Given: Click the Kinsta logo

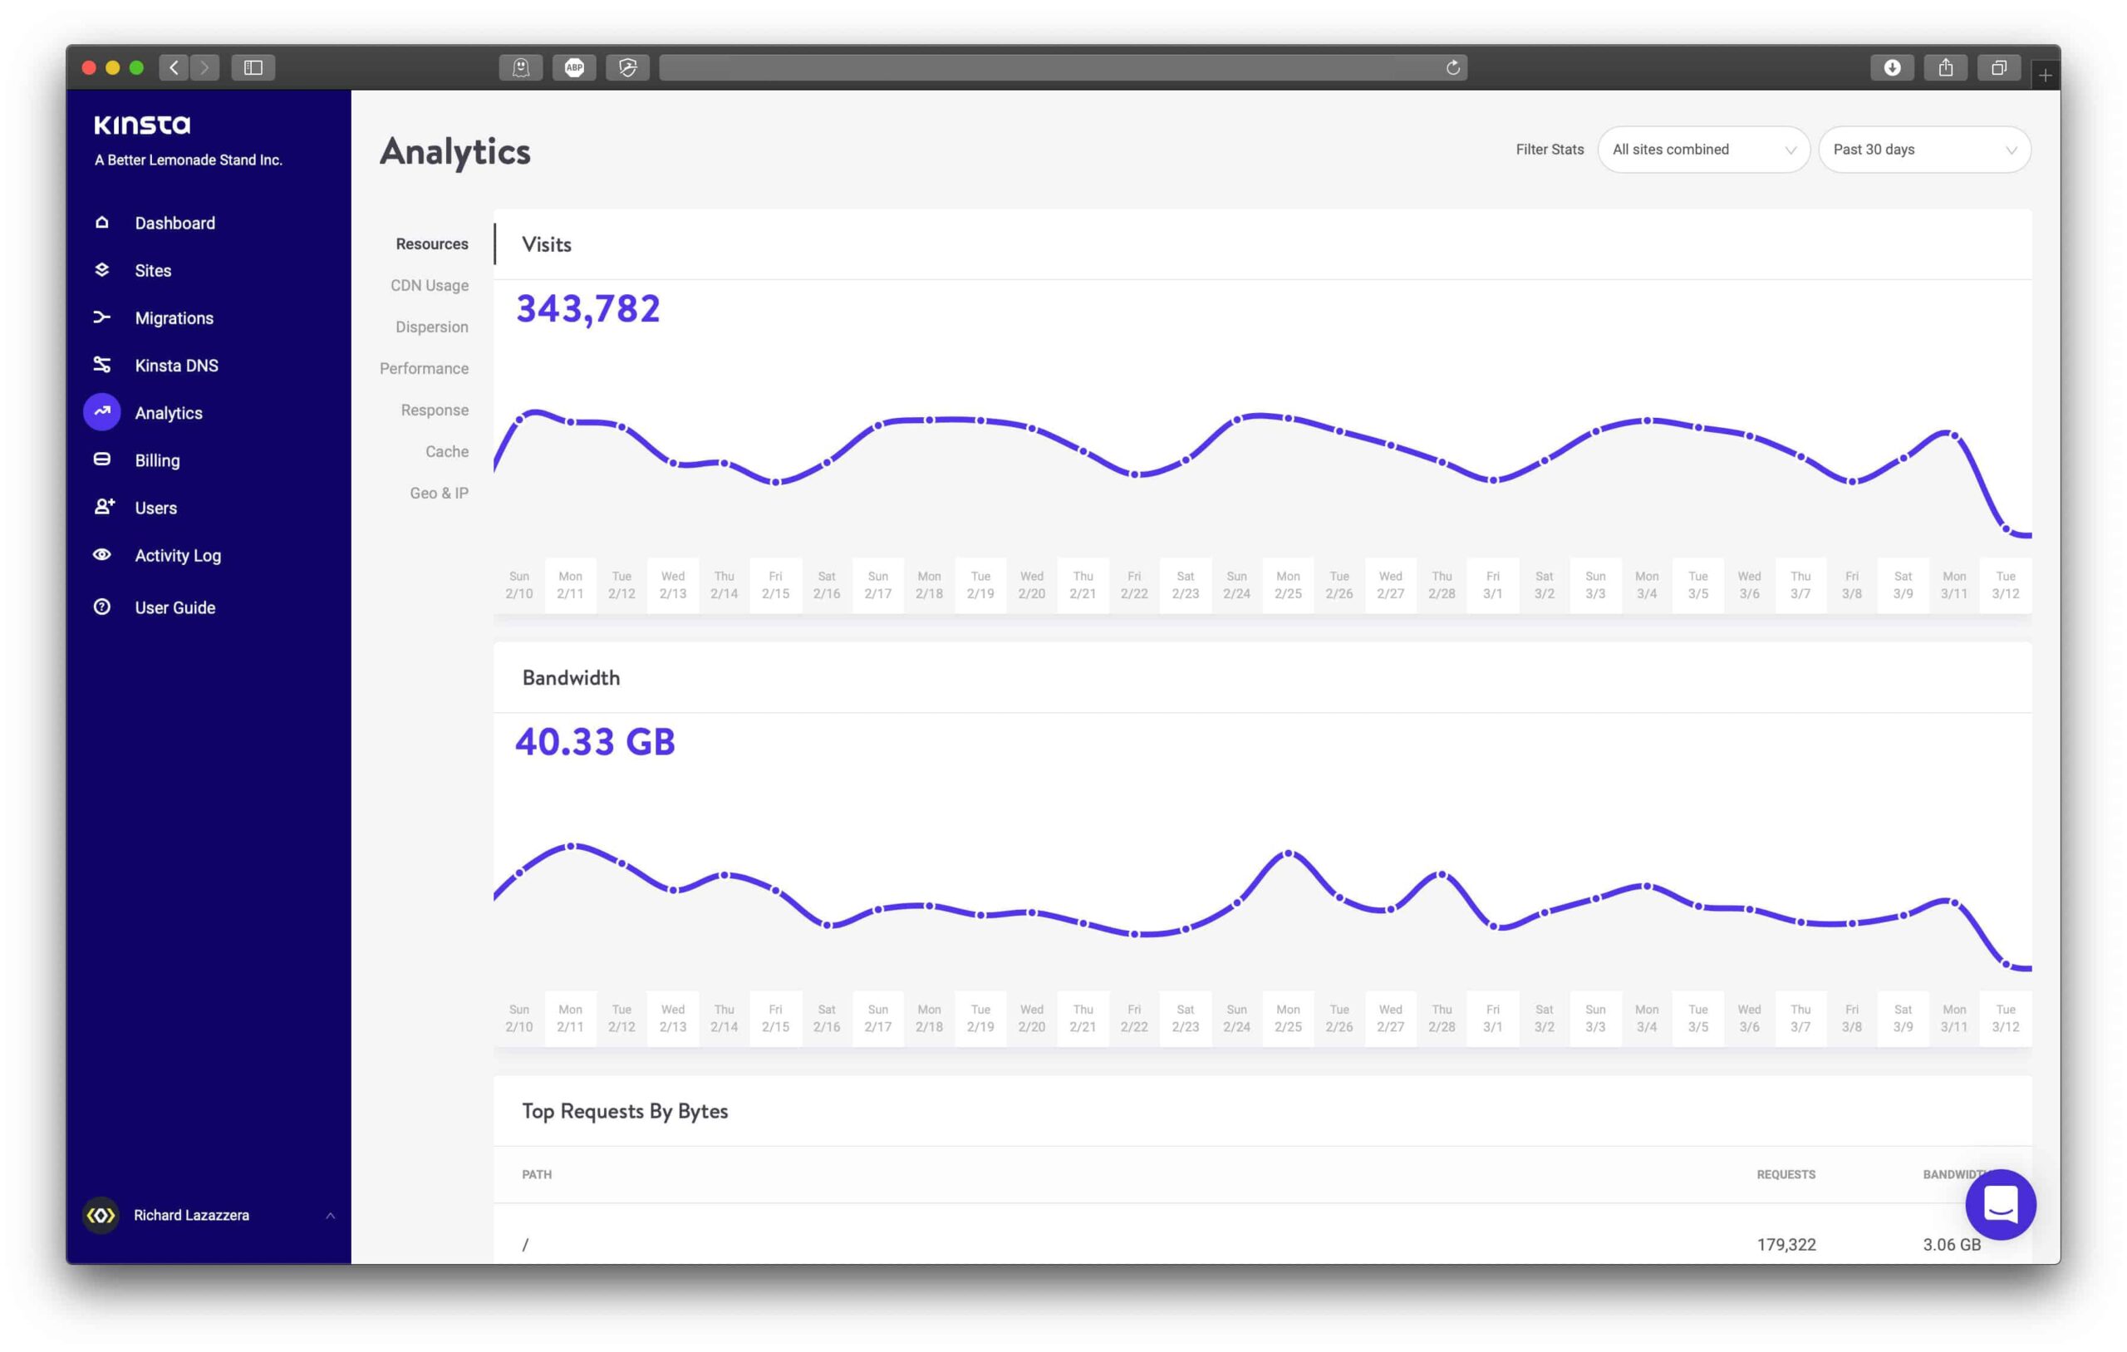Looking at the screenshot, I should point(141,124).
